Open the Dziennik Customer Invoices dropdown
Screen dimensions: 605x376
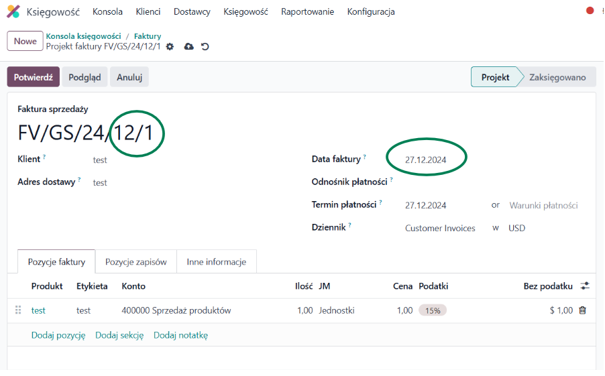click(440, 228)
